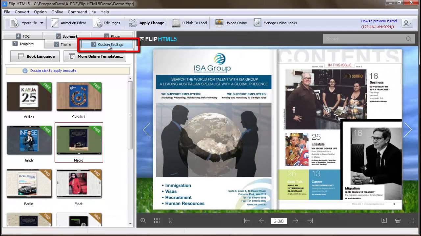Image resolution: width=421 pixels, height=236 pixels.
Task: Select the Facile template thumbnail
Action: point(29,184)
